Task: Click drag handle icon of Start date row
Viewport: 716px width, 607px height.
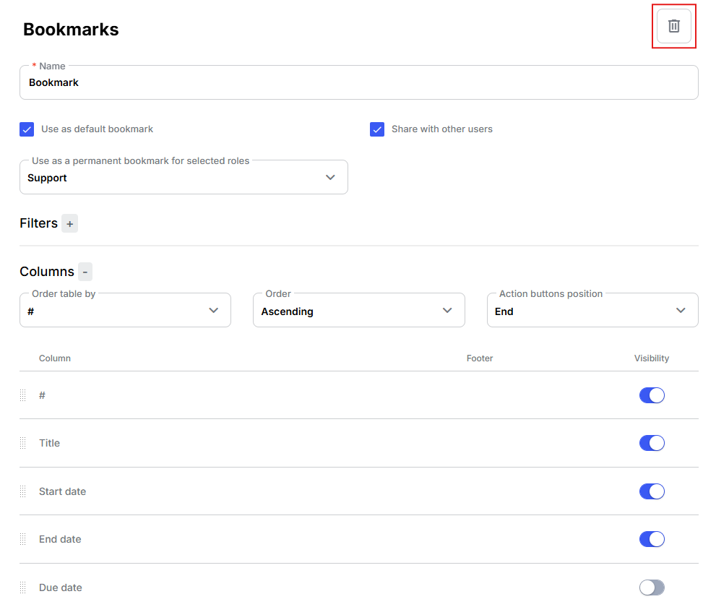Action: 23,491
